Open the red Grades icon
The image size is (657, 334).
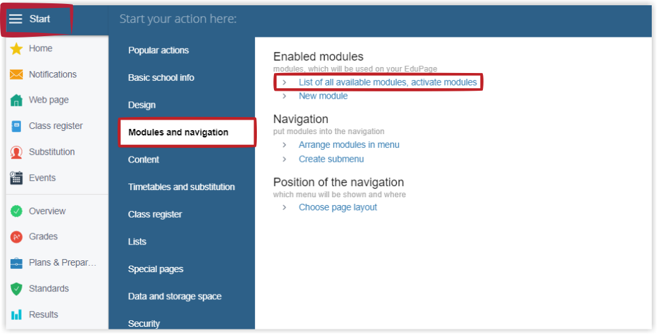(16, 237)
